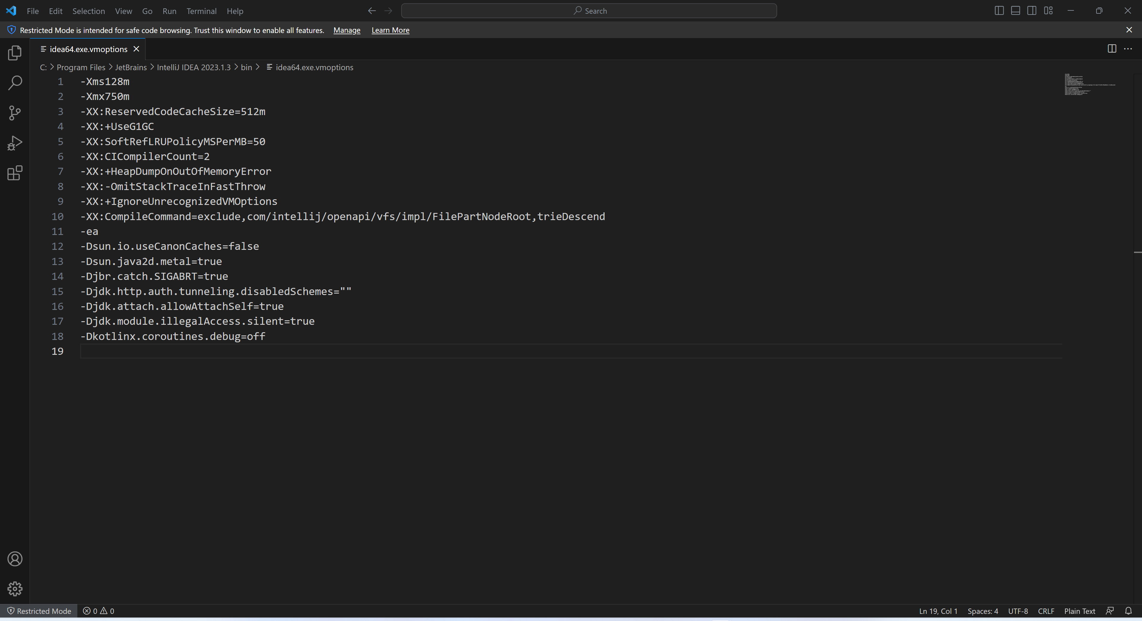Open the Run and Debug view
This screenshot has height=621, width=1142.
[15, 143]
